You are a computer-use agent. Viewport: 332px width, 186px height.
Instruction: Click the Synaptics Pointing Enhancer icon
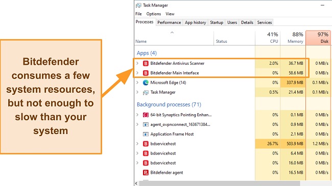click(146, 115)
